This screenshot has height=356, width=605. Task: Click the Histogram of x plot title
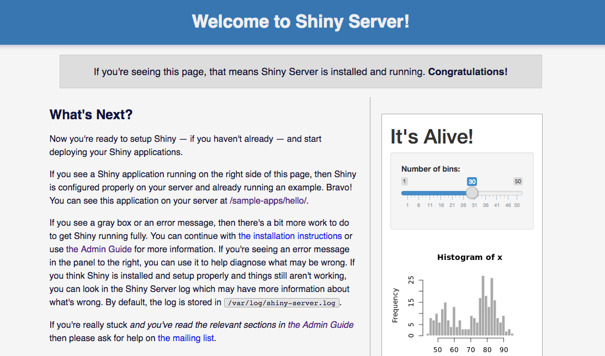pyautogui.click(x=470, y=257)
